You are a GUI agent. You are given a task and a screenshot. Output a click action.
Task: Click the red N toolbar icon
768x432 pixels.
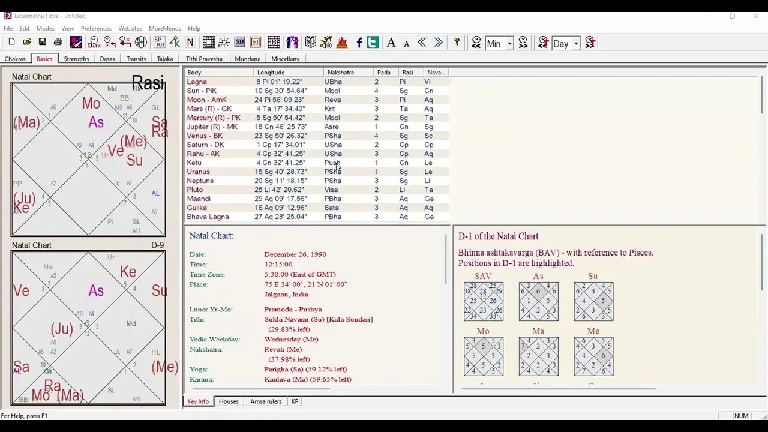[x=190, y=42]
